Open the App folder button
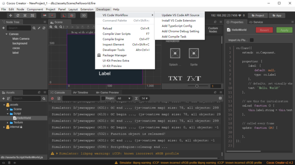The image size is (295, 165). pyautogui.click(x=277, y=16)
